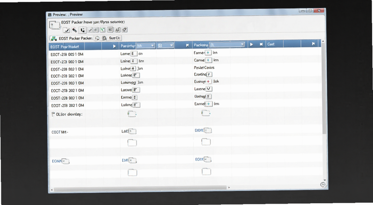
Task: Click the small box next to Laine
Action: 134,61
